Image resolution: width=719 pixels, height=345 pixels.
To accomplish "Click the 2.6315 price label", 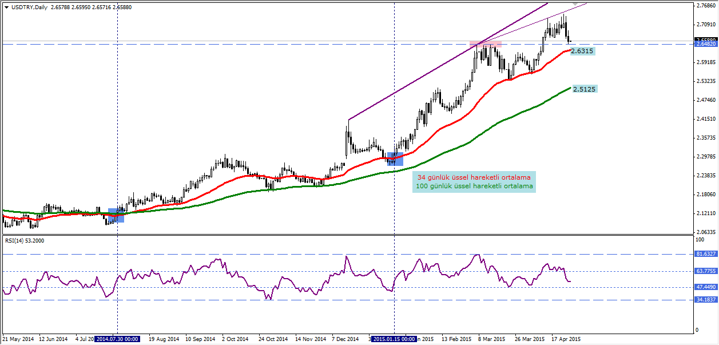I will 583,51.
